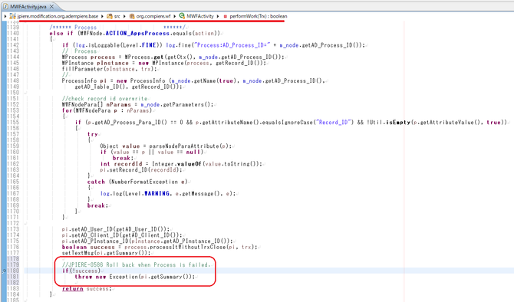The width and height of the screenshot is (514, 302).
Task: Click the Java file icon on MWFActivity.java tab
Action: click(5, 7)
